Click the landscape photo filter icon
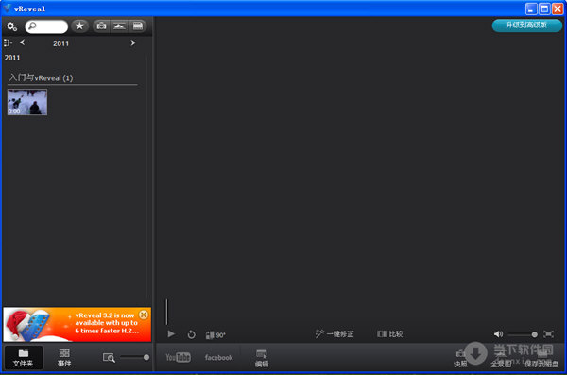 [120, 26]
